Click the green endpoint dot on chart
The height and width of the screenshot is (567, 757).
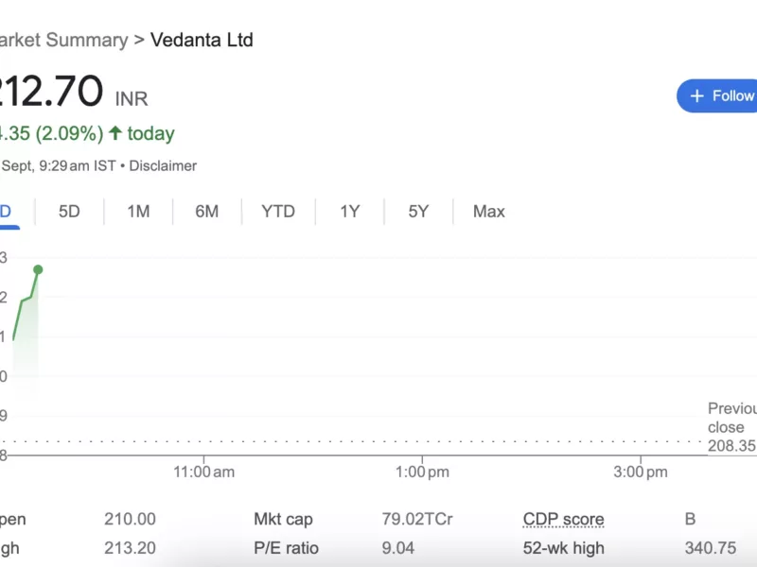(38, 269)
